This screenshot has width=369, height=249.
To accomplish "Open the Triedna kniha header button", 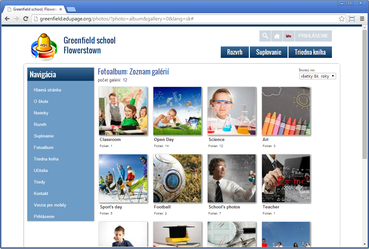I will 310,52.
